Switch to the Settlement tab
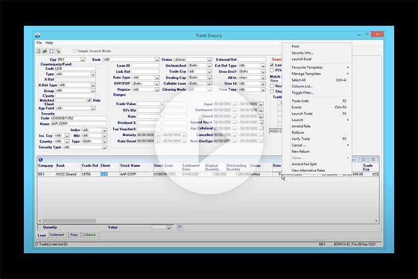The width and height of the screenshot is (418, 279). coord(57,235)
